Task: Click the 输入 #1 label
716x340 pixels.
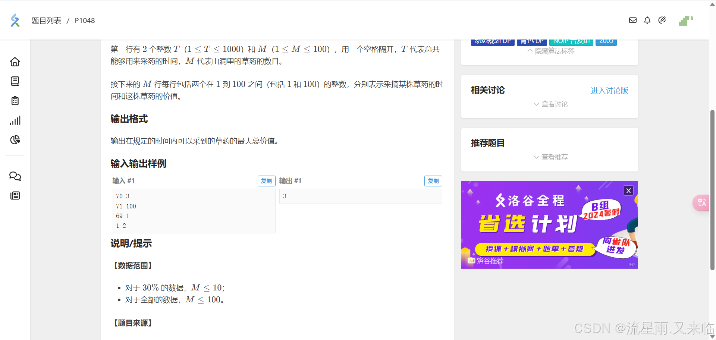Action: [x=123, y=181]
